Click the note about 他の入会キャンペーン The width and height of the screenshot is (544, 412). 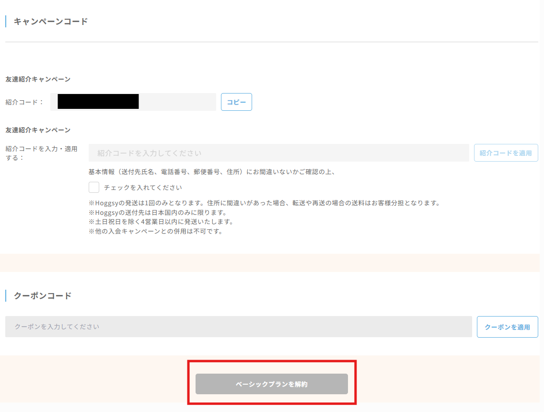[x=156, y=231]
